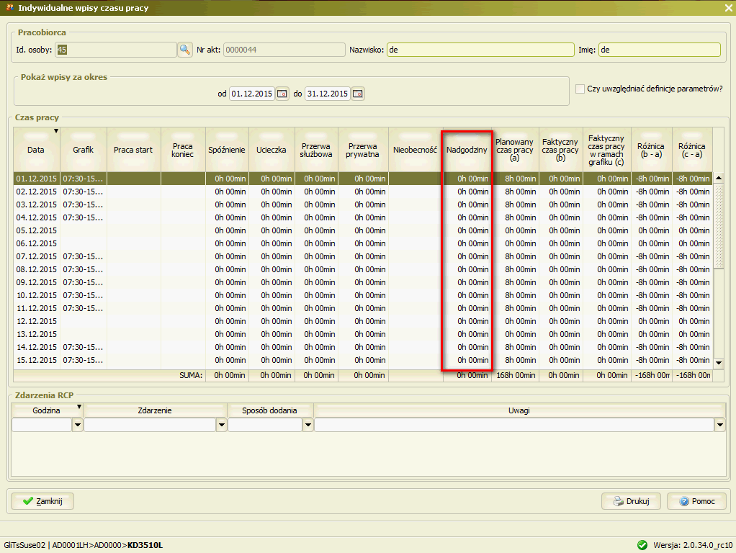Click the Ucieczka column header
The width and height of the screenshot is (736, 553).
pos(271,150)
